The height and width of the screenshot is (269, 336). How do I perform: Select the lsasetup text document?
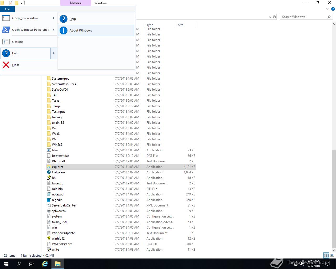pos(57,183)
